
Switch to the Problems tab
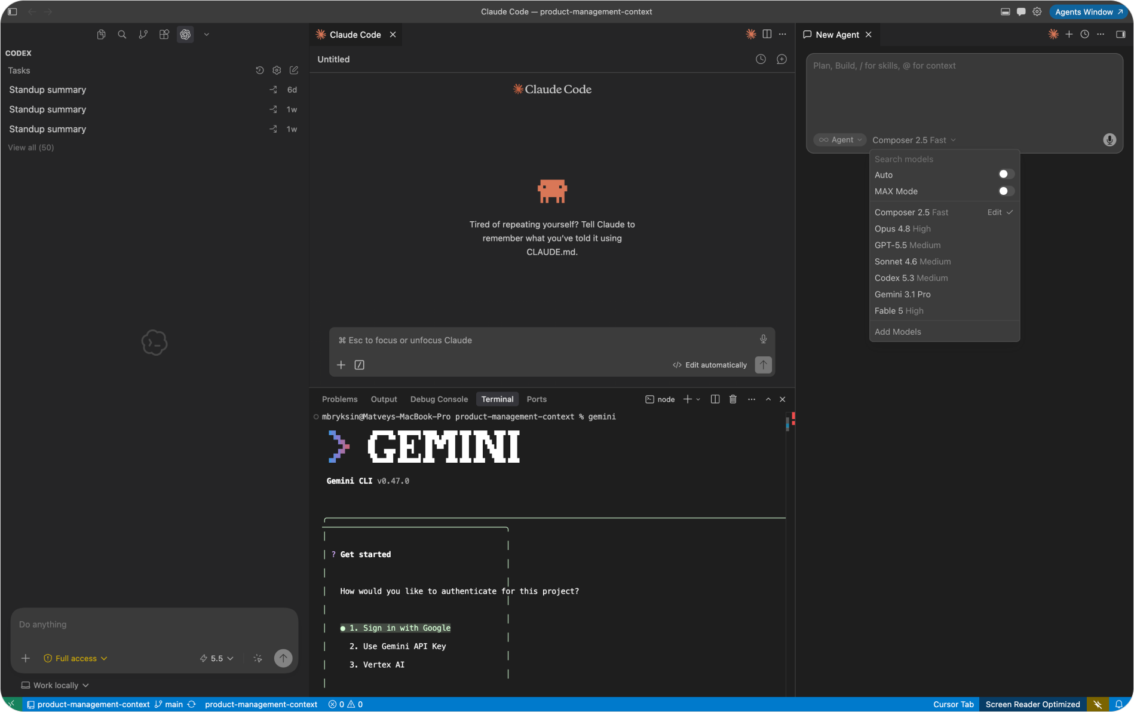pos(339,399)
